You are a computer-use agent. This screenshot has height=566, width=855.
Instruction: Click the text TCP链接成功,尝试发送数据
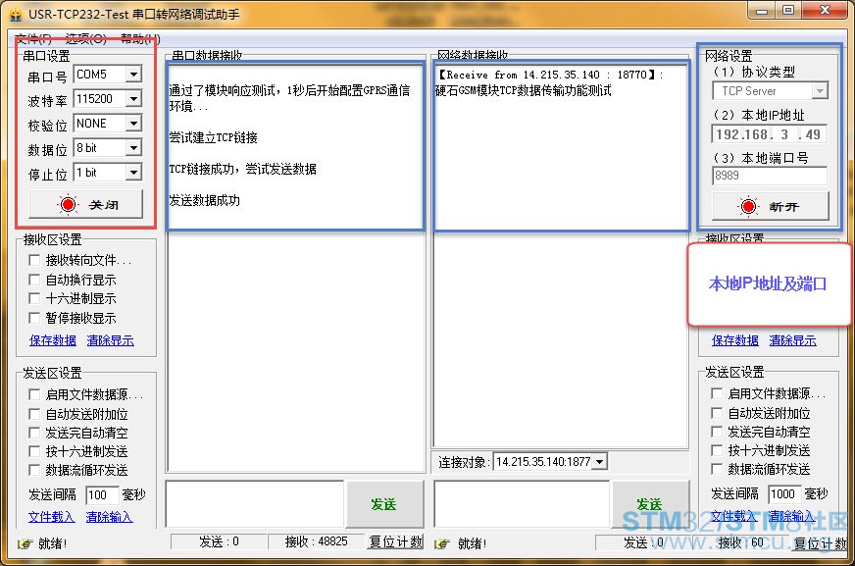point(242,169)
